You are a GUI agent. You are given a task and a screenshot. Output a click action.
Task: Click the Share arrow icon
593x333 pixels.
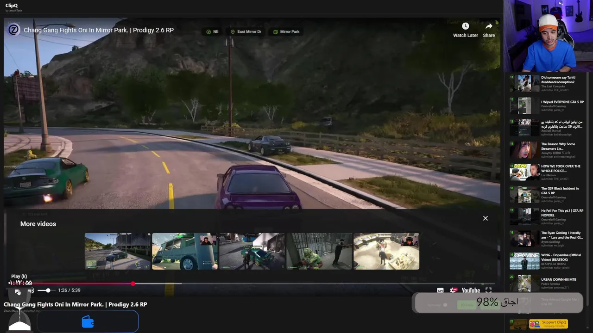point(489,26)
